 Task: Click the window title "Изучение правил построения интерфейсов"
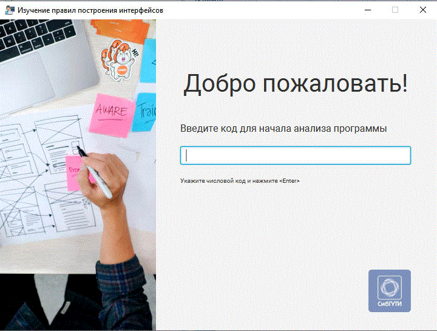tap(90, 10)
